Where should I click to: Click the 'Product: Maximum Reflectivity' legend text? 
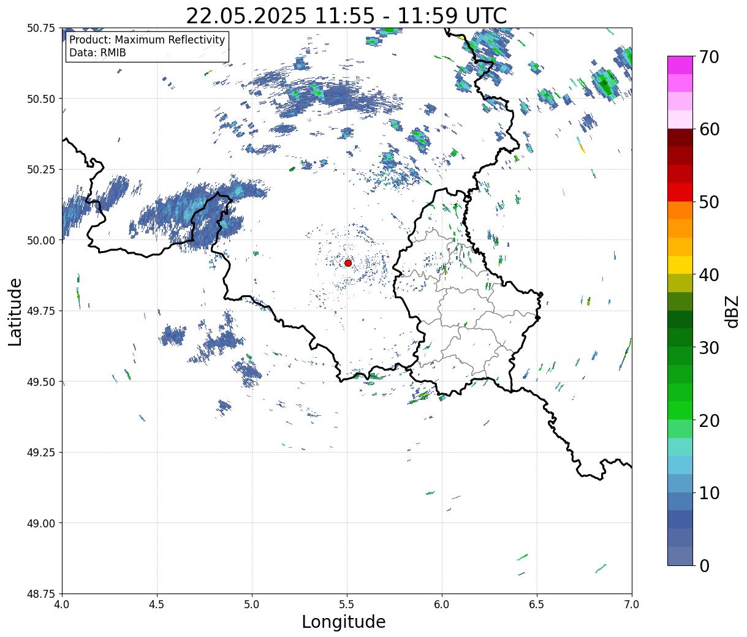tap(147, 40)
